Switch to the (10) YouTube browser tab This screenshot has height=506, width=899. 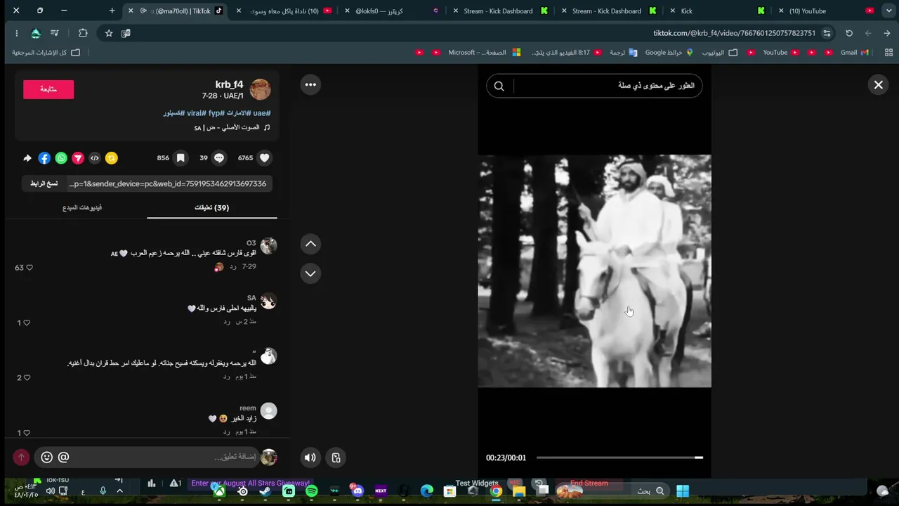click(823, 11)
